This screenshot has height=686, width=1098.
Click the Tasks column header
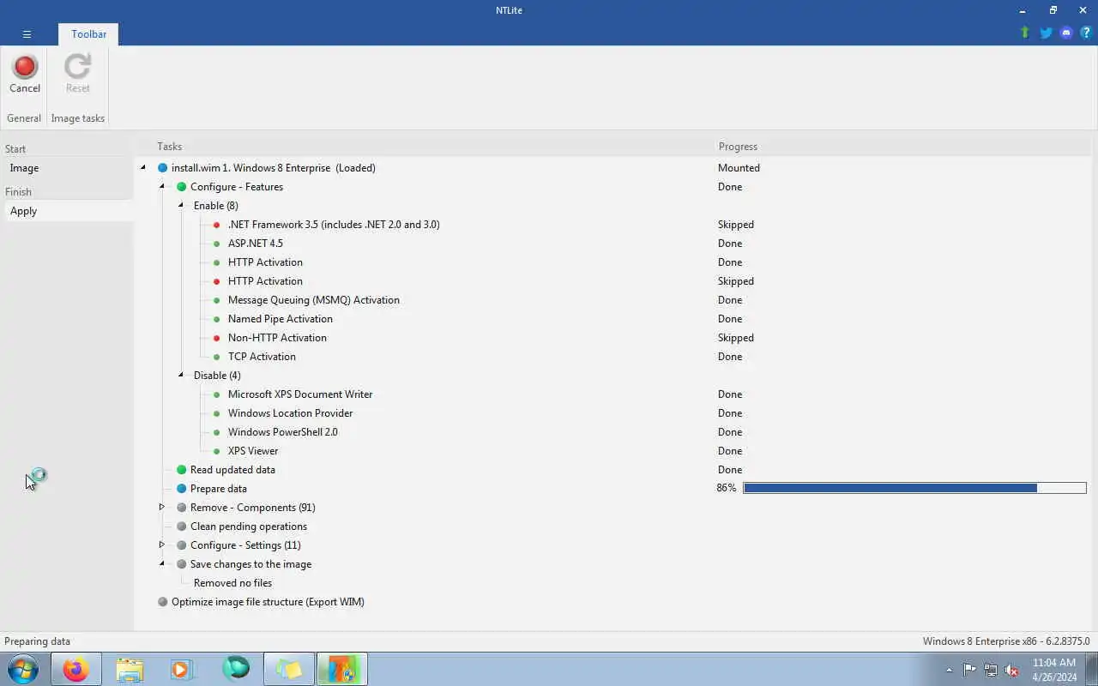(x=169, y=147)
